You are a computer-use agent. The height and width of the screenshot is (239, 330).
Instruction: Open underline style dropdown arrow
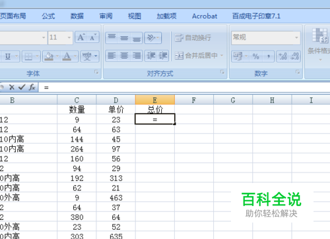point(16,57)
